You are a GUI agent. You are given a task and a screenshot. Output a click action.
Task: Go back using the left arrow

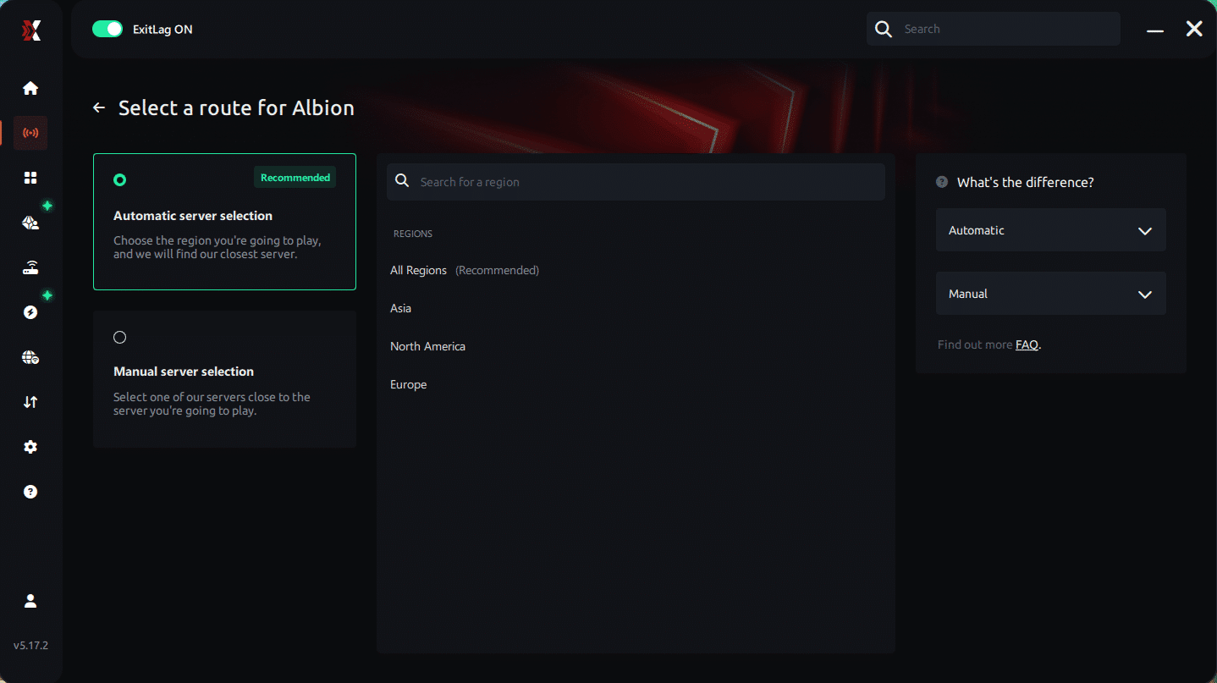pyautogui.click(x=99, y=107)
